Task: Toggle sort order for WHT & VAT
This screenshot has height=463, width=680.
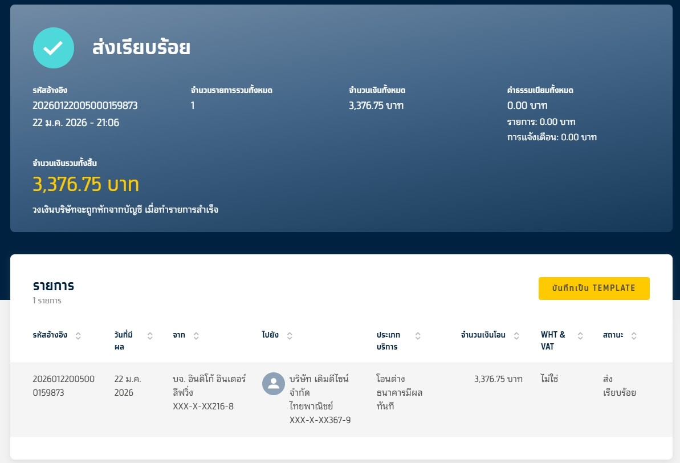Action: coord(580,336)
